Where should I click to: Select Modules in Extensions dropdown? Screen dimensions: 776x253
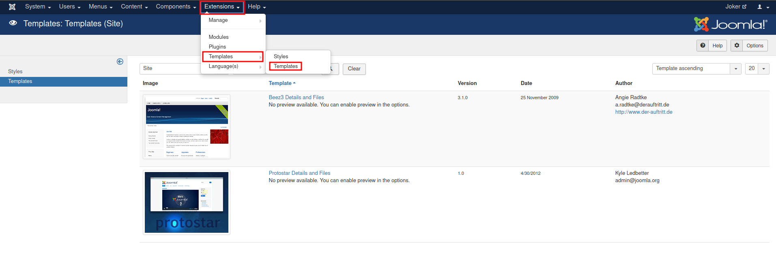[x=233, y=37]
